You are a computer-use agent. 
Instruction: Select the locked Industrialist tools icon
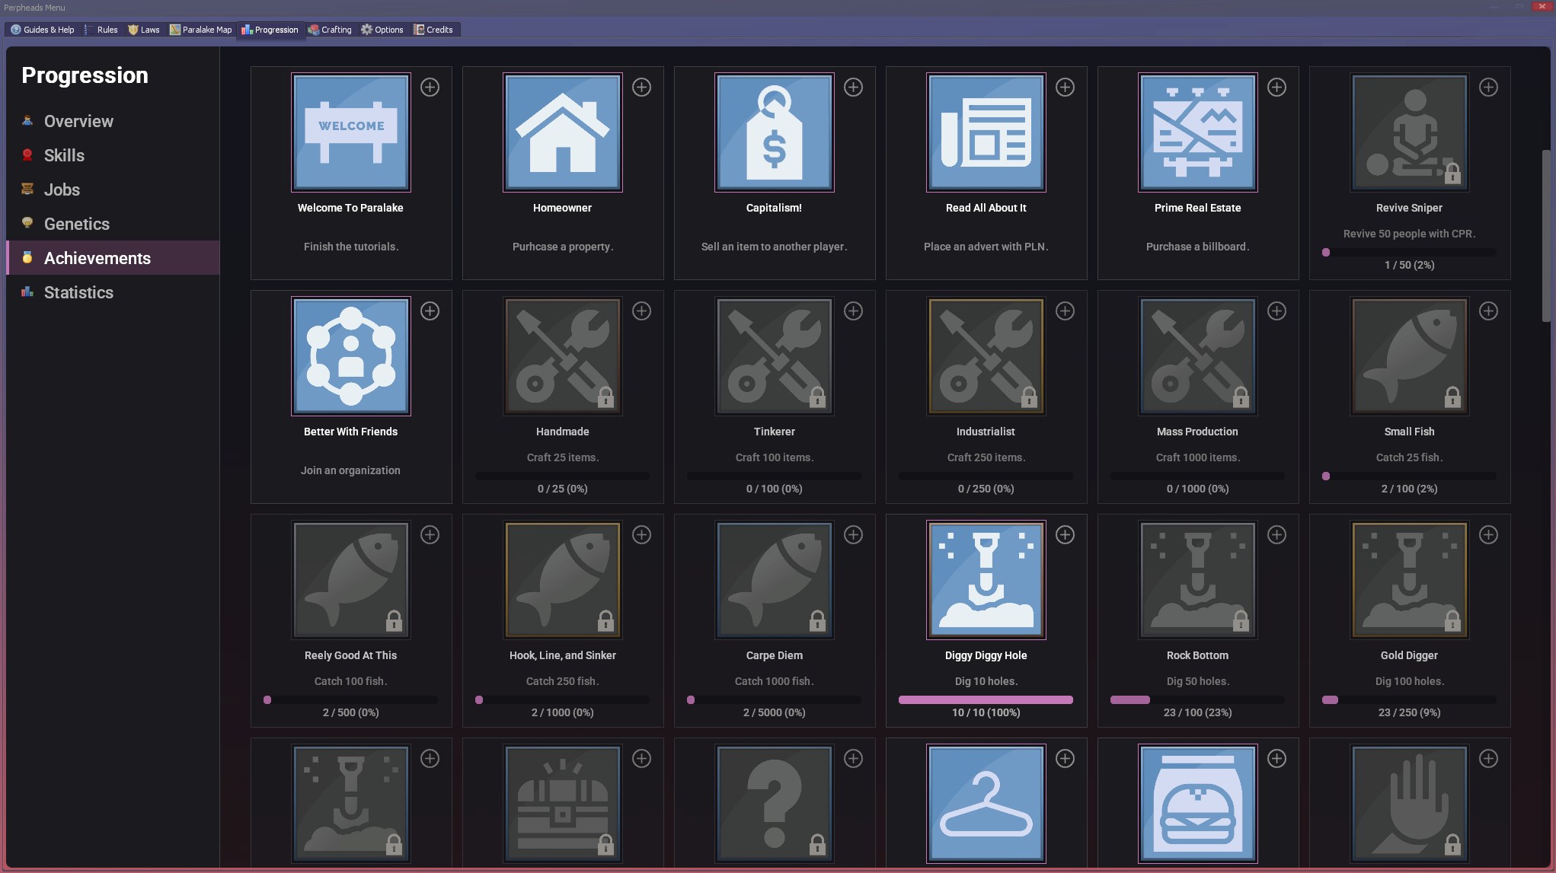coord(986,356)
